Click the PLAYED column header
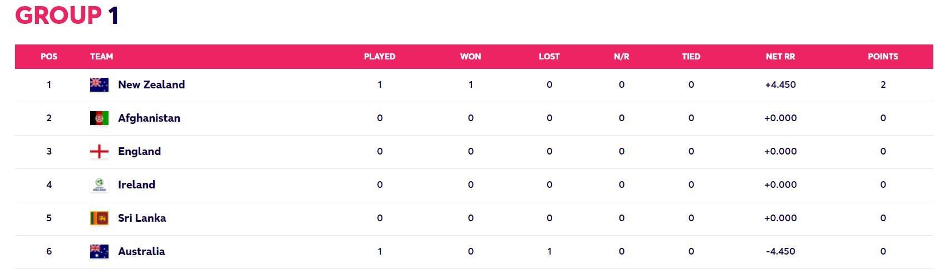945x274 pixels. coord(380,57)
